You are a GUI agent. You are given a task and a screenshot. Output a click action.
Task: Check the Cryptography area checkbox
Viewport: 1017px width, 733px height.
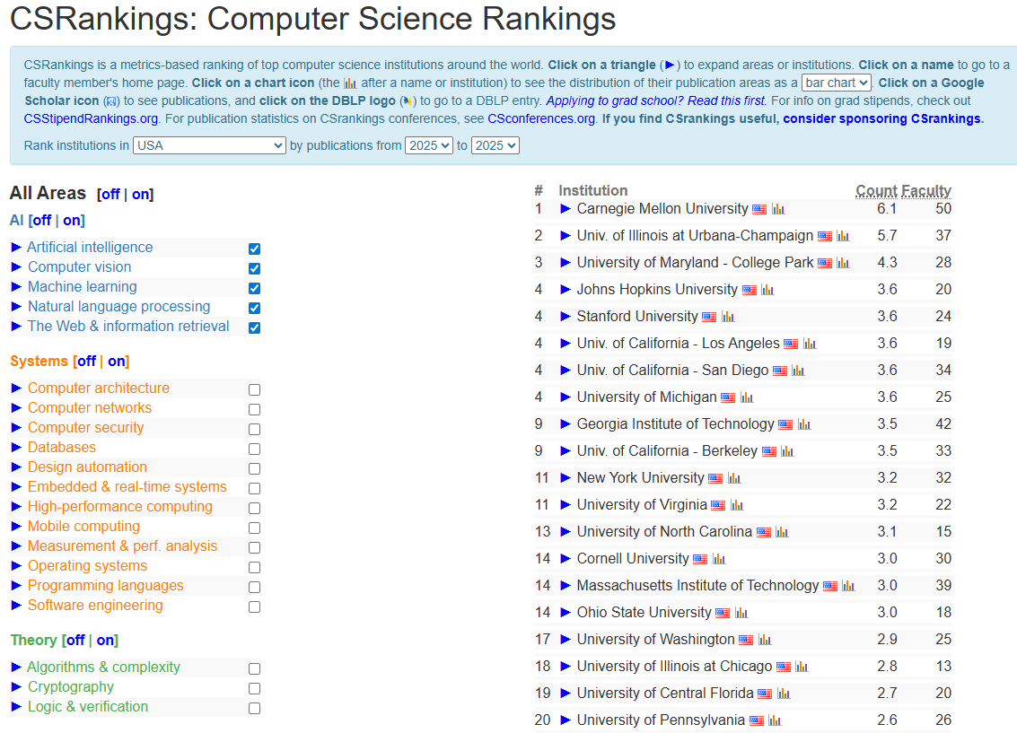tap(255, 688)
